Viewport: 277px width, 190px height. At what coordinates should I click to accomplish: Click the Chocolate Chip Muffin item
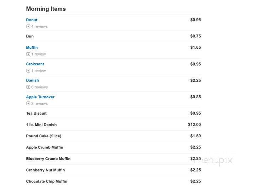coord(47,181)
